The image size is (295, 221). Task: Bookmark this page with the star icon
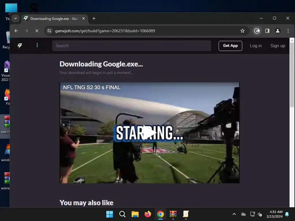point(243,31)
